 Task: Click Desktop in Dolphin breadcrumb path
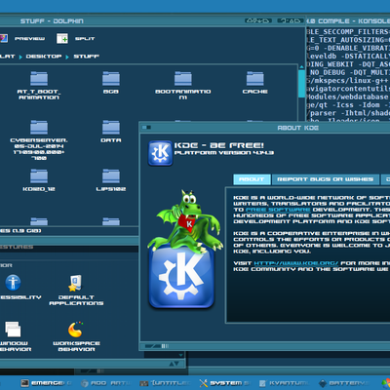pyautogui.click(x=44, y=57)
